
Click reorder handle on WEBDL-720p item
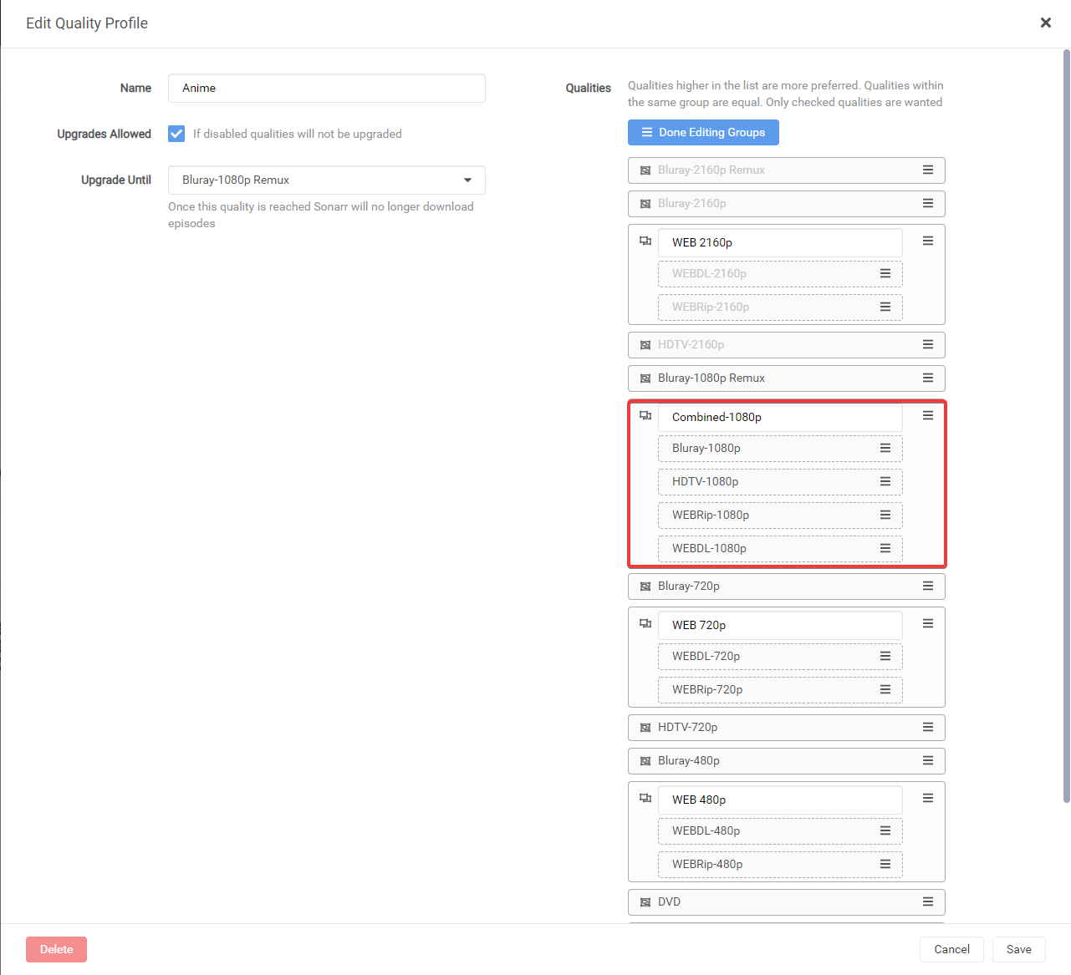(885, 656)
